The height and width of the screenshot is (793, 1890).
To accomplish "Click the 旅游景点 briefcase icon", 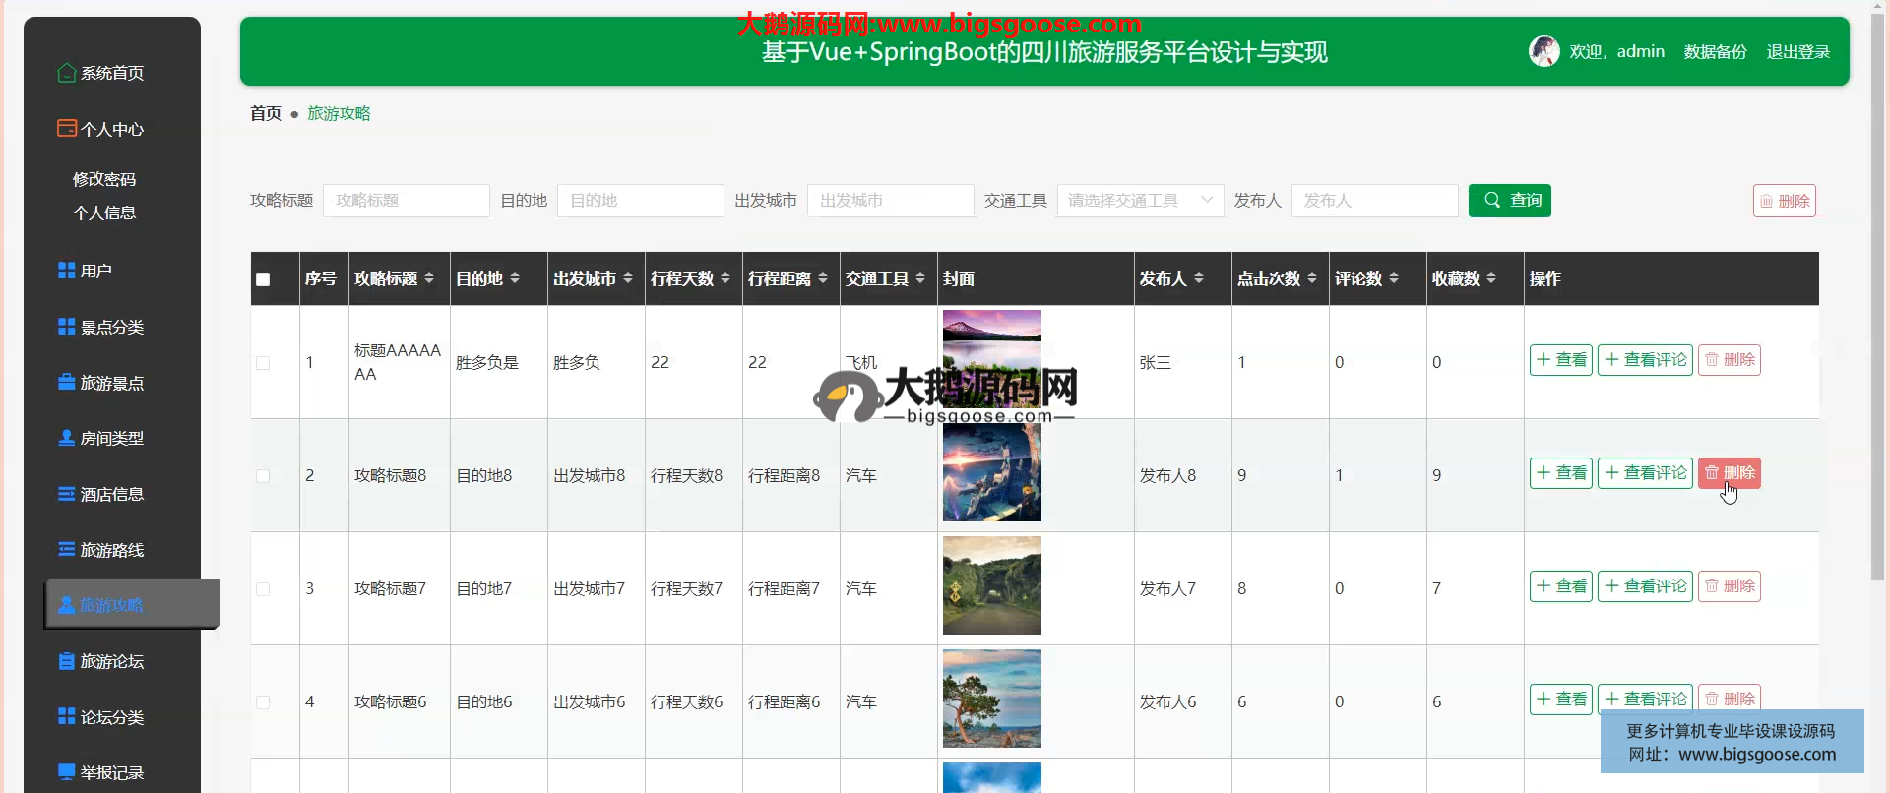I will 66,383.
